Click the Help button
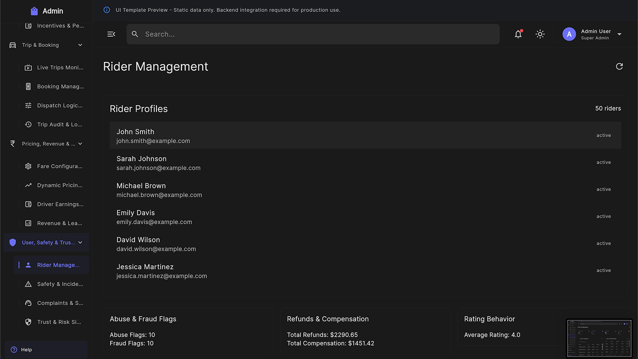This screenshot has width=638, height=359. tap(46, 350)
